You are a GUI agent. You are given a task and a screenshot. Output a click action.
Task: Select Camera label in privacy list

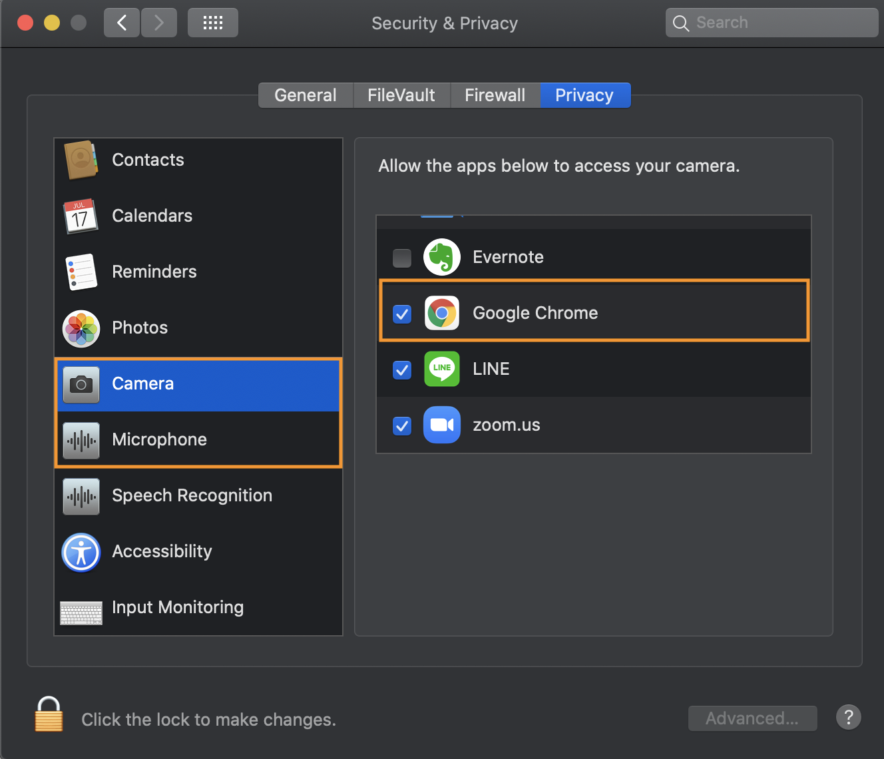coord(142,383)
